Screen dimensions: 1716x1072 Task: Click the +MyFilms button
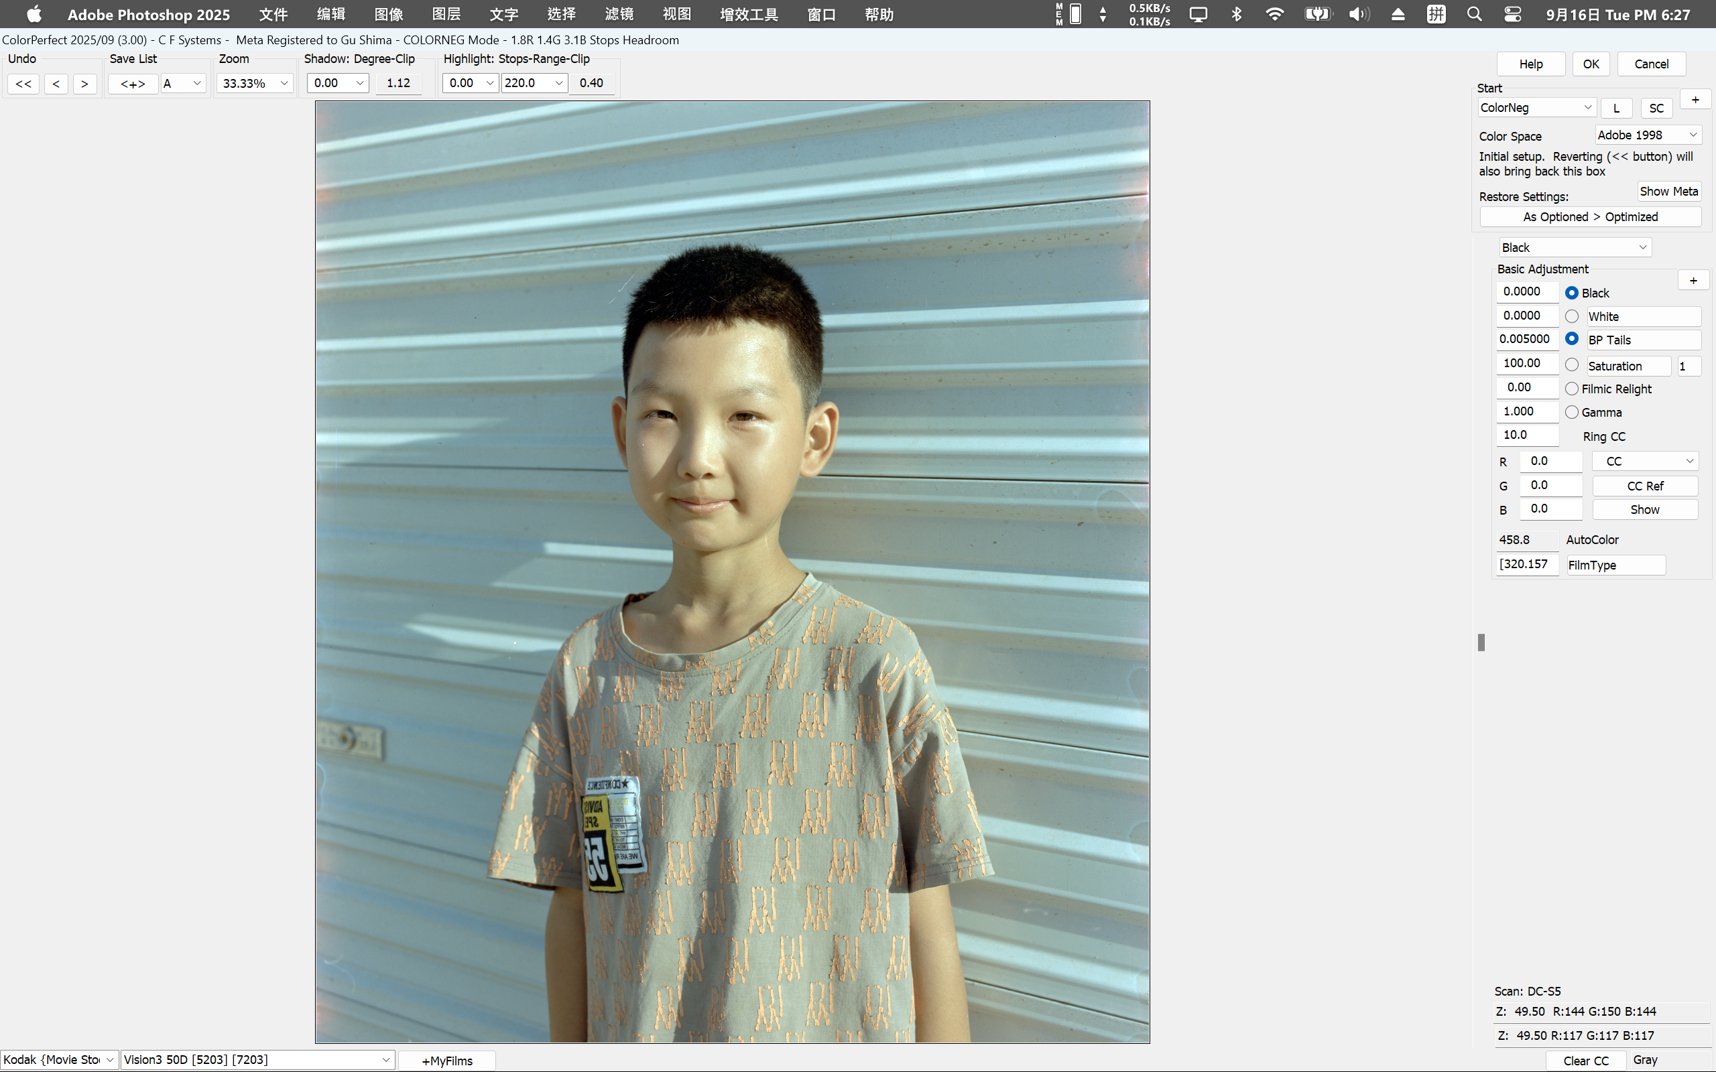click(446, 1061)
